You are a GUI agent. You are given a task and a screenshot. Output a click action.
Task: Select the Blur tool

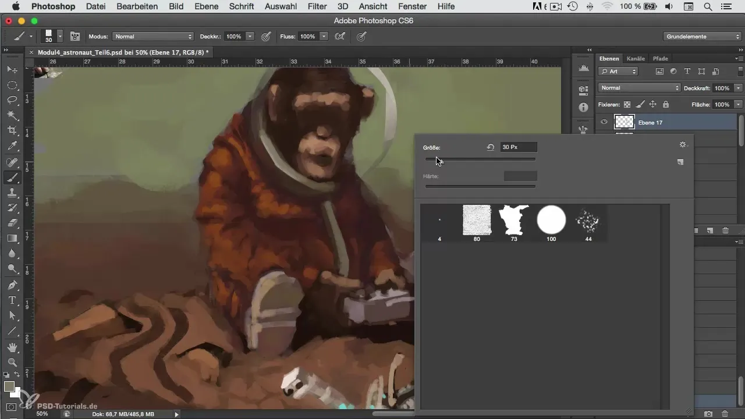(x=12, y=253)
